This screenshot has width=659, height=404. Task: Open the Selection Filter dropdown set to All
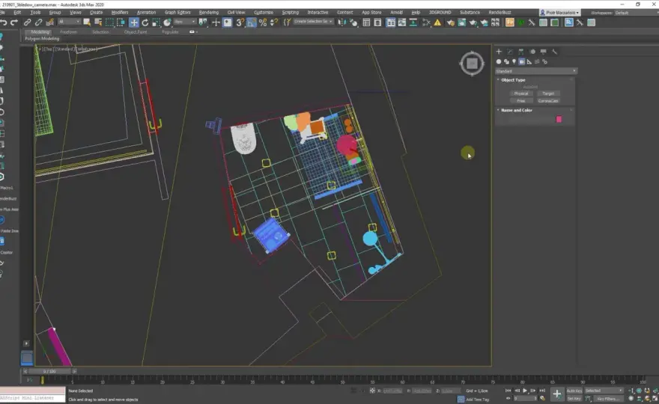tap(69, 22)
